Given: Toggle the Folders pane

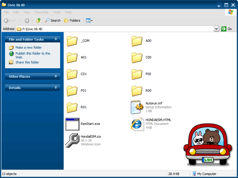Looking at the screenshot, I should pos(72,20).
